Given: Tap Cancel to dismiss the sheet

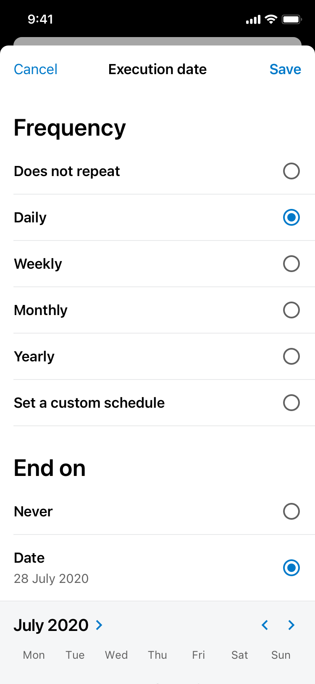Looking at the screenshot, I should [x=36, y=69].
